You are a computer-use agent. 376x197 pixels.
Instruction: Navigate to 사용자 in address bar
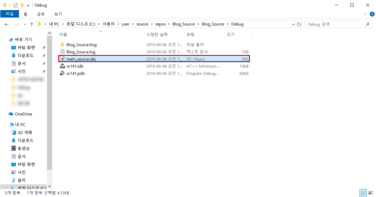(109, 24)
